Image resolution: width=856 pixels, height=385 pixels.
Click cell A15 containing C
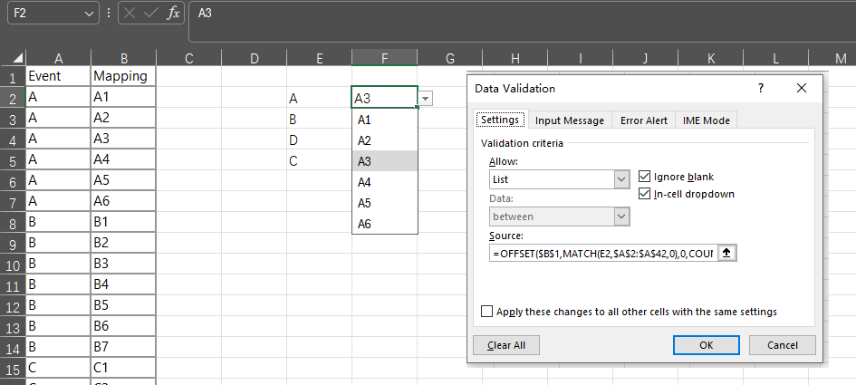[x=58, y=368]
